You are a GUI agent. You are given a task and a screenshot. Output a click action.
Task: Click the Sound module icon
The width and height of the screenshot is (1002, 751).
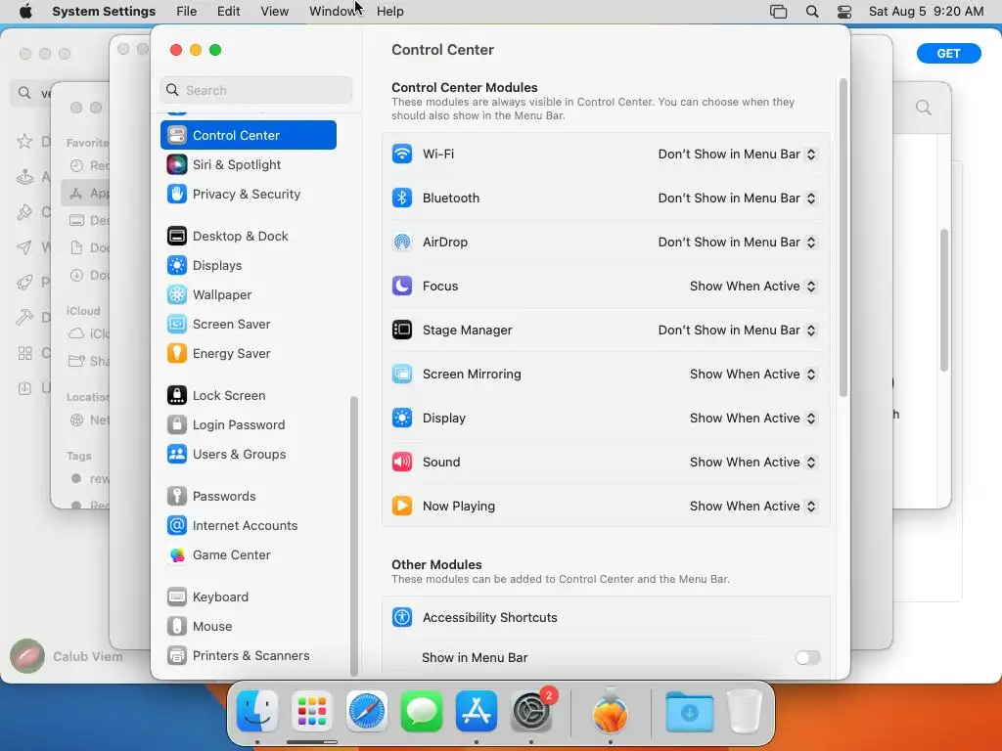[x=402, y=463]
